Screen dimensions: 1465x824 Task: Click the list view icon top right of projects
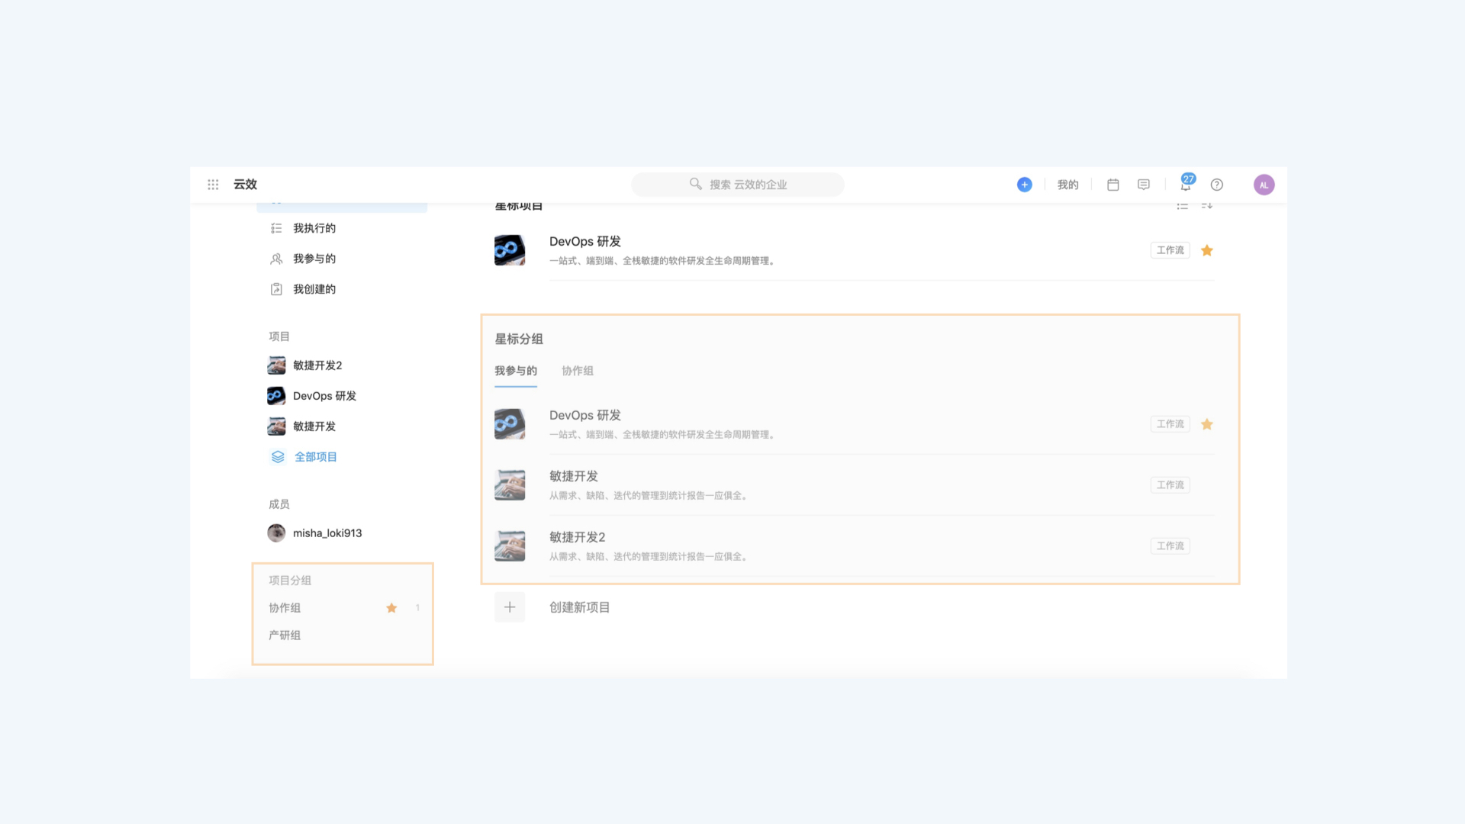(1183, 205)
